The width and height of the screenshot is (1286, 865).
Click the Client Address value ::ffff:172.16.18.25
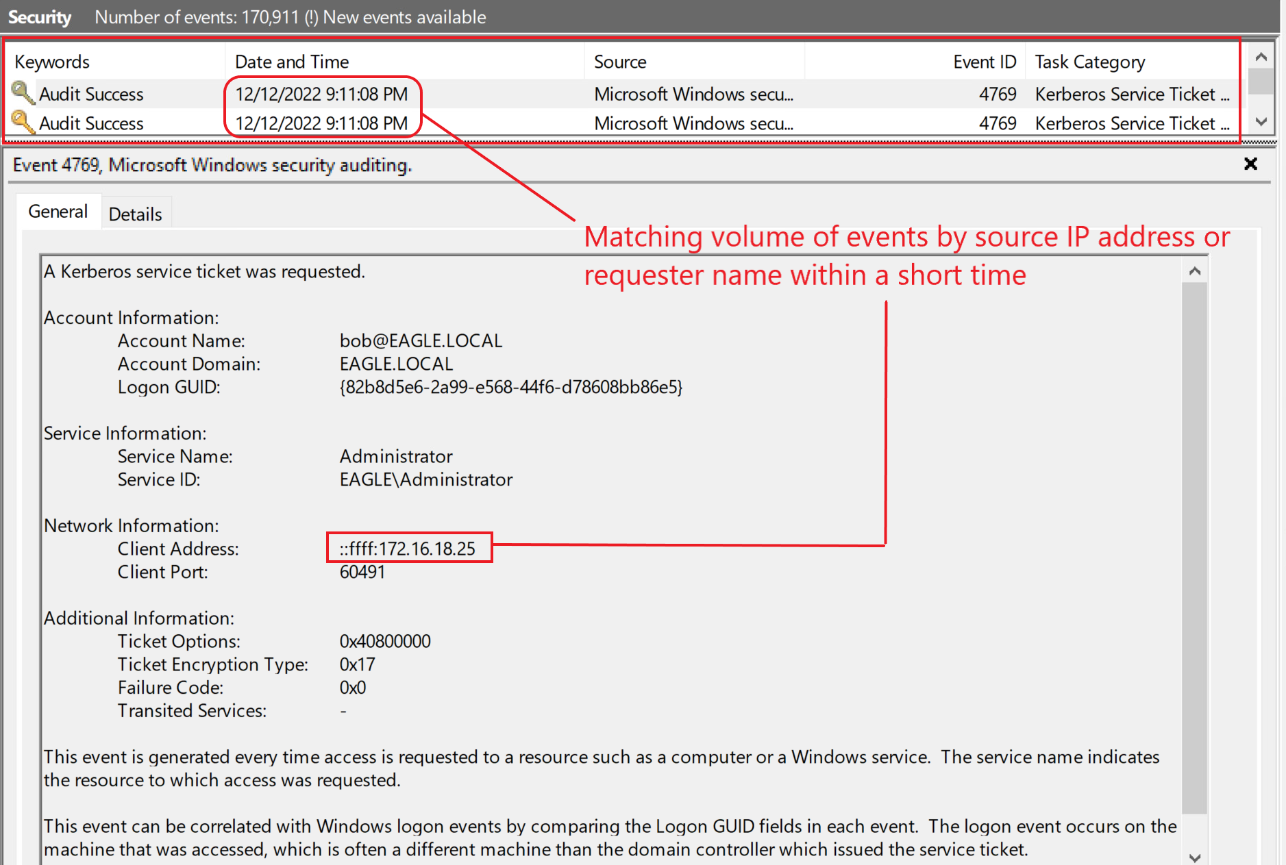pyautogui.click(x=408, y=549)
